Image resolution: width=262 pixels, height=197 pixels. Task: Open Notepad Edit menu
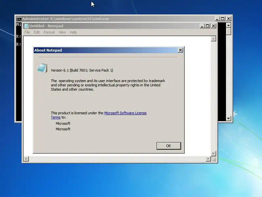click(37, 32)
